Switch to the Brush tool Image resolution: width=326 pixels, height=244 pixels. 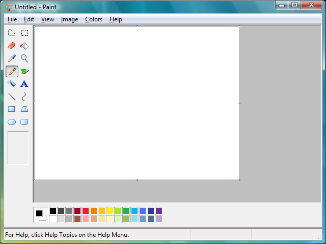[24, 71]
